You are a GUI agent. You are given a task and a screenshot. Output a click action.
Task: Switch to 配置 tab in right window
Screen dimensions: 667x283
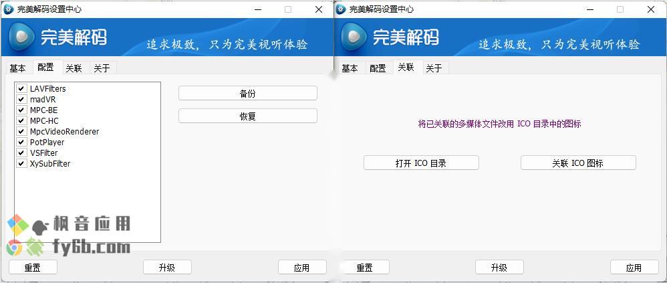coord(378,68)
